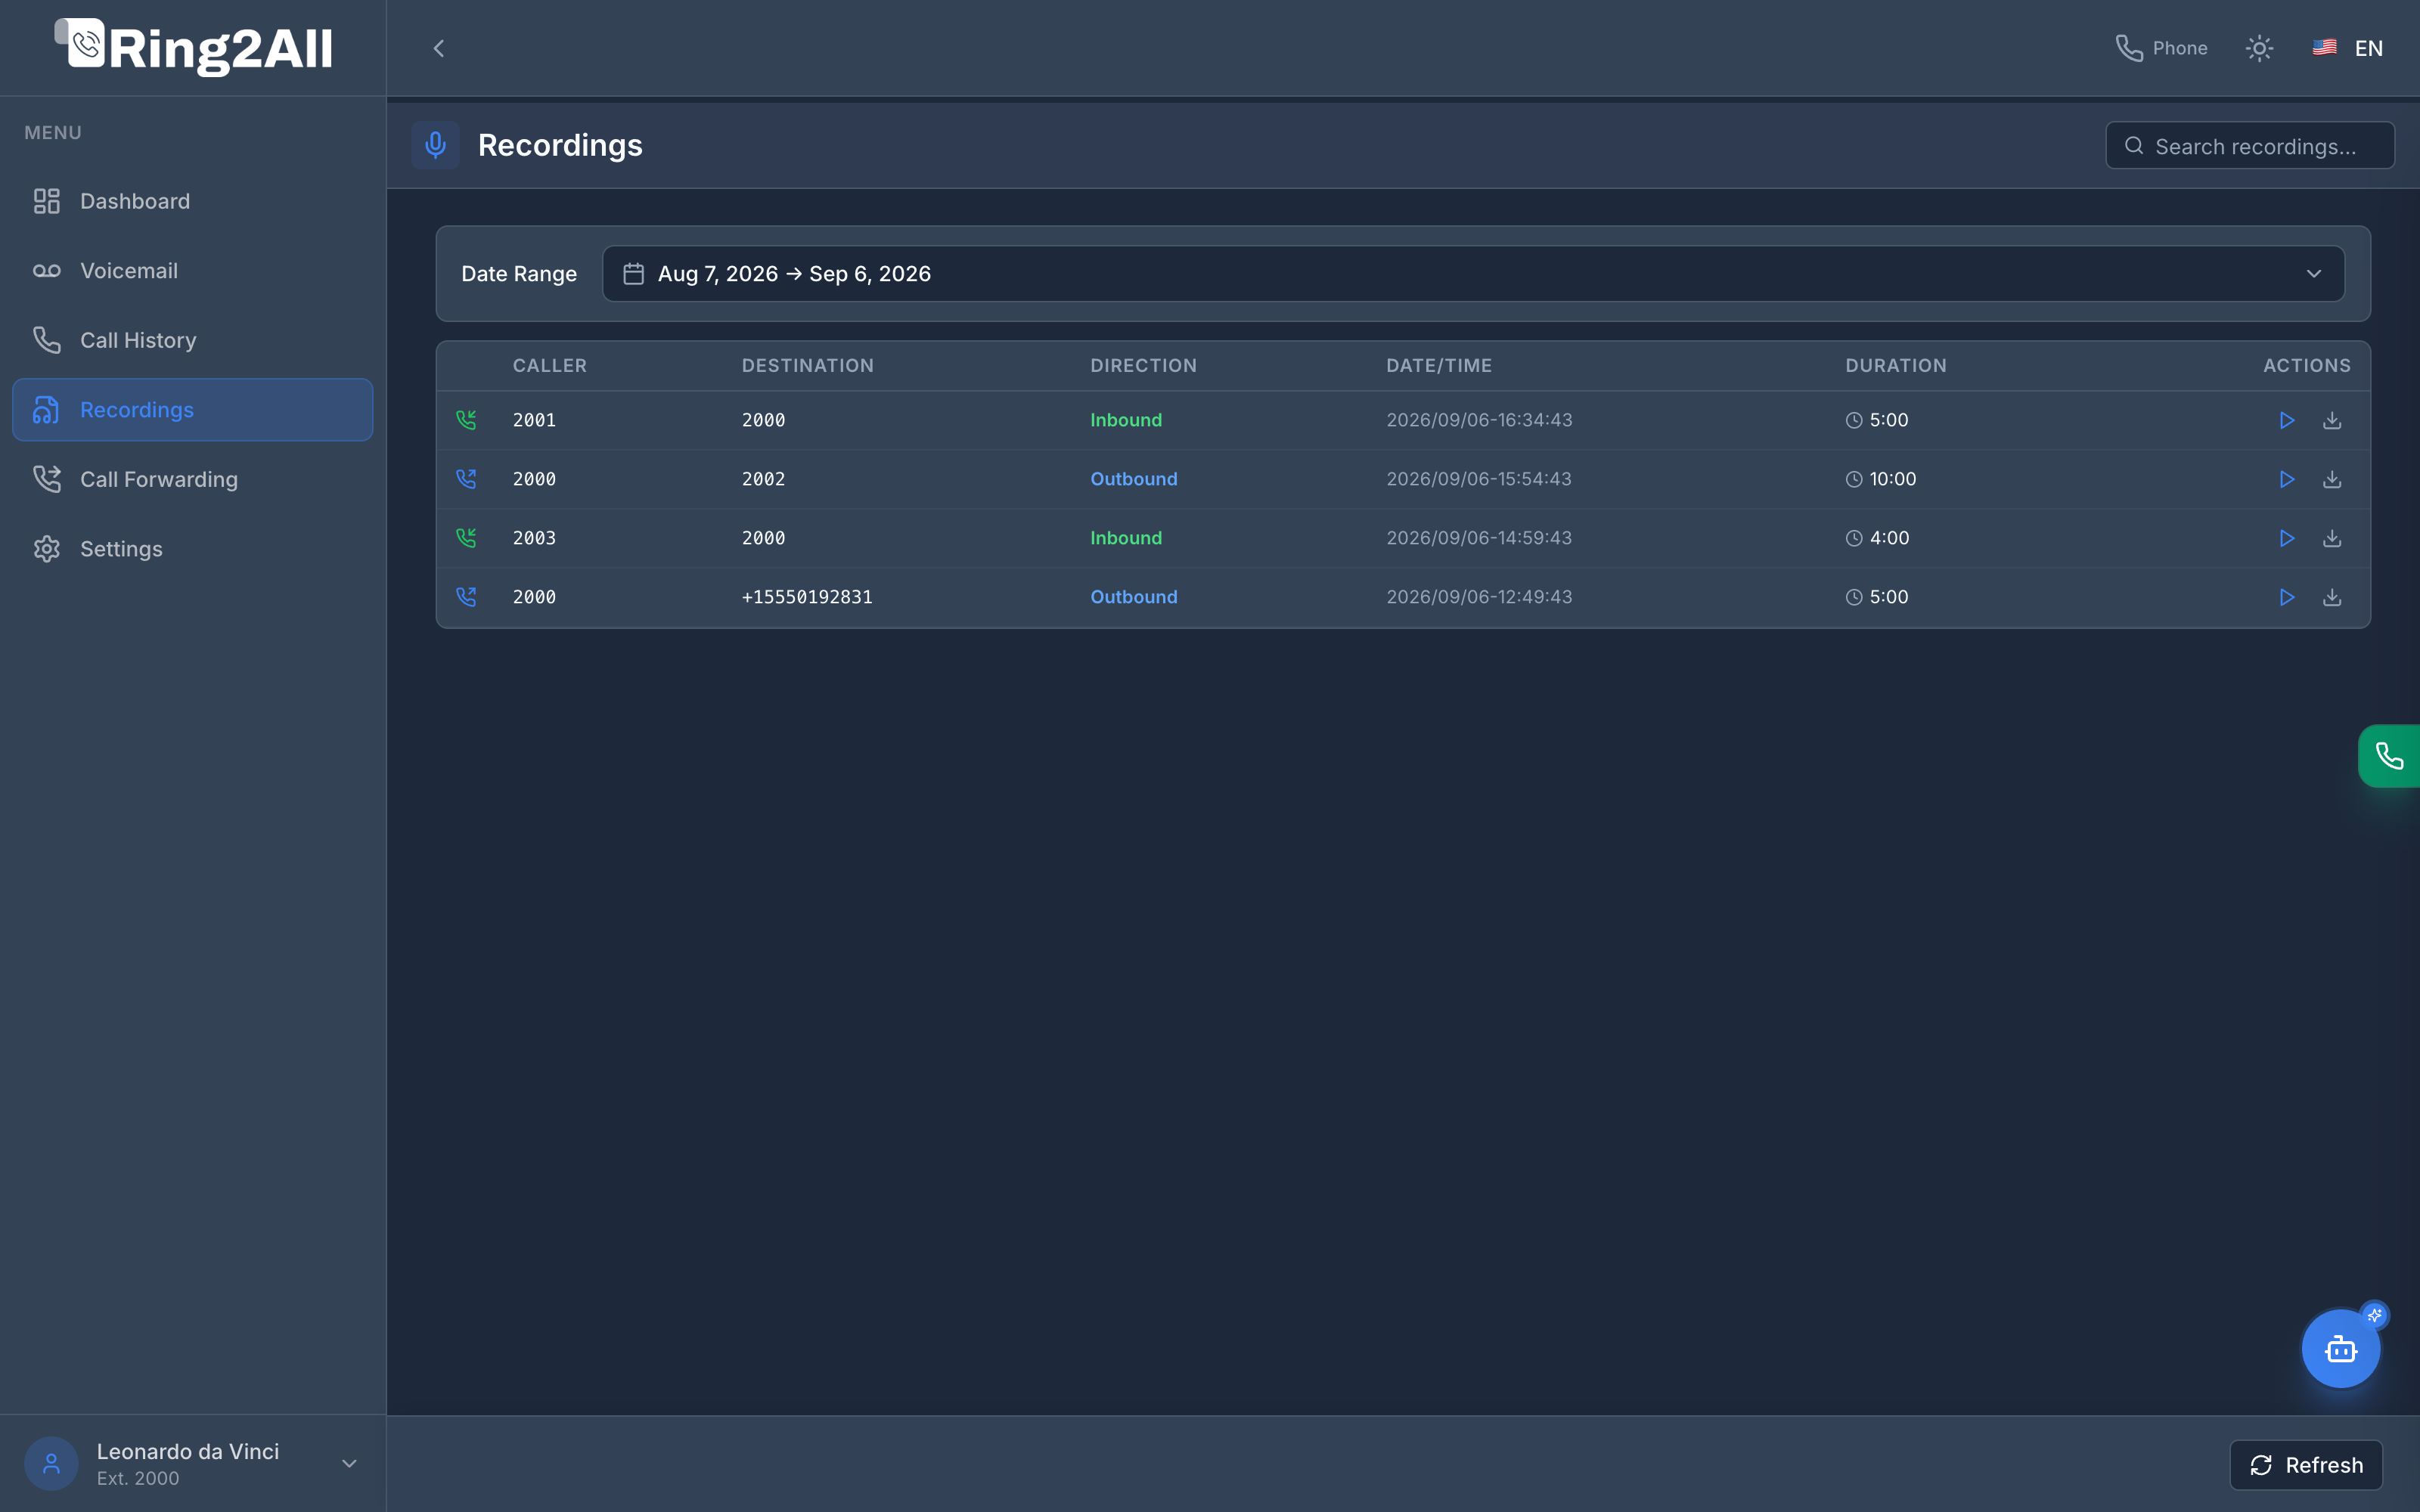Click the outbound call icon for +15550192831 row
The image size is (2420, 1512).
tap(466, 597)
